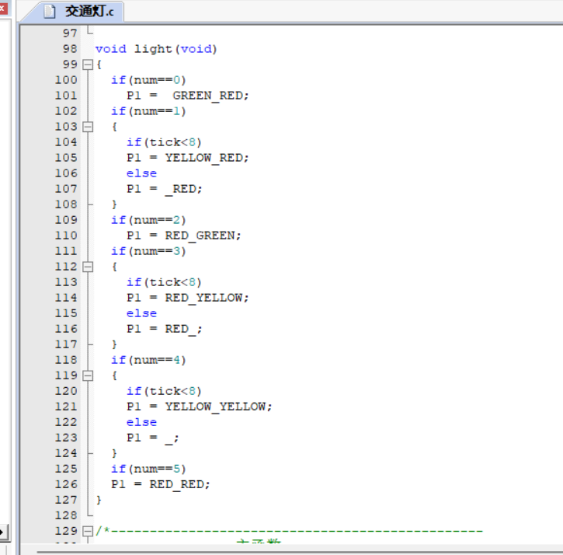563x555 pixels.
Task: Click 'if(tick<8)' on line 113
Action: pos(164,282)
